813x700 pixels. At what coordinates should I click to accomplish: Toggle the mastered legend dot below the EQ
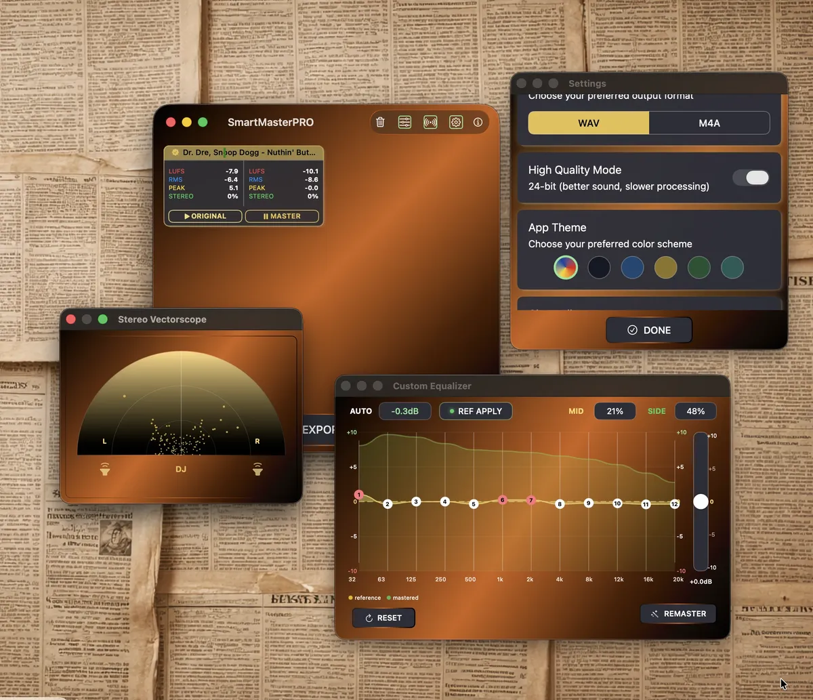coord(388,598)
